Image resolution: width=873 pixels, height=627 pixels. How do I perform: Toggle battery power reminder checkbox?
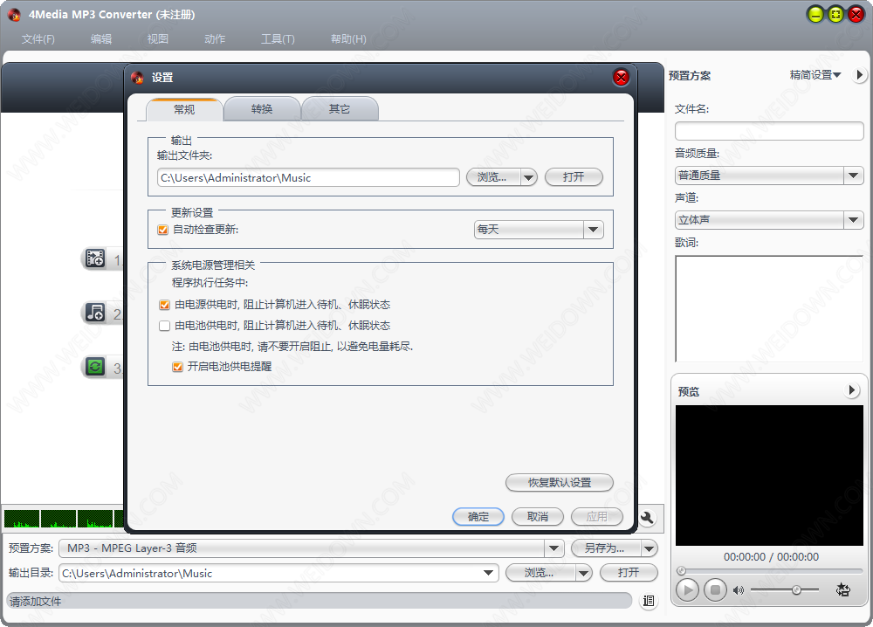click(177, 367)
